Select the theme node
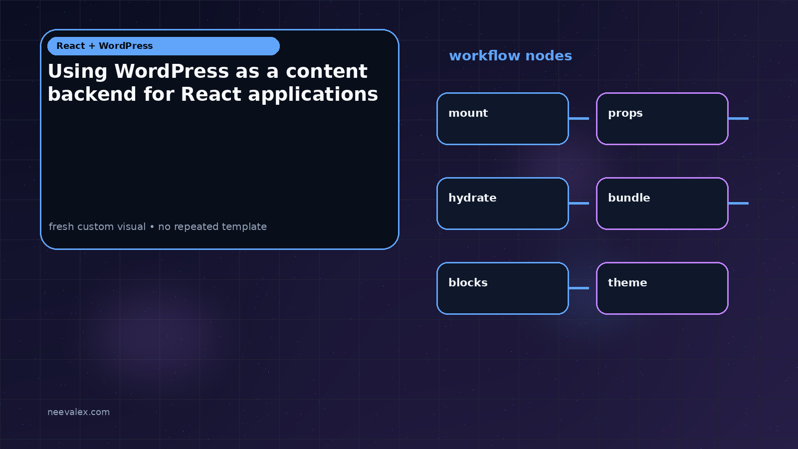Image resolution: width=798 pixels, height=449 pixels. click(x=662, y=288)
